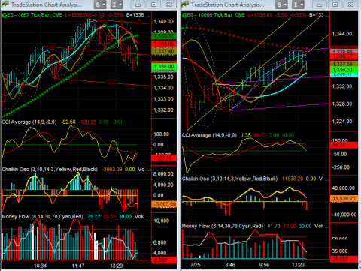This screenshot has width=361, height=271.
Task: Click the 13:23 time axis label
Action: coord(298,265)
